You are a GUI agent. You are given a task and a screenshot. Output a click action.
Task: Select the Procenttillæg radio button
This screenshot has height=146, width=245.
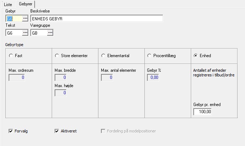click(149, 56)
